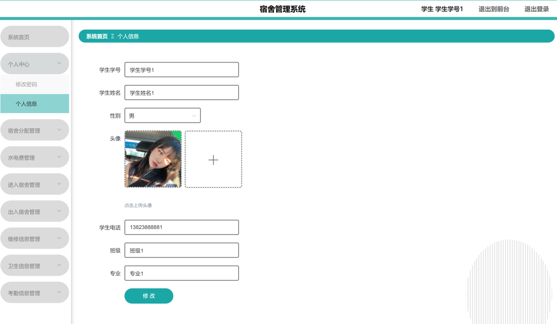Expand the 水电费管理 sidebar menu

point(35,157)
